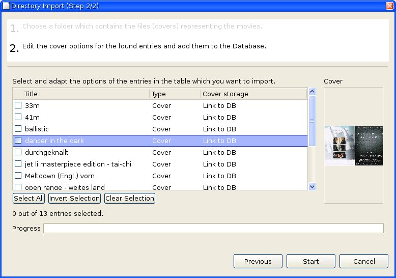Click the Cover storage column header
Screen dimensions: 396x278
(x=253, y=94)
